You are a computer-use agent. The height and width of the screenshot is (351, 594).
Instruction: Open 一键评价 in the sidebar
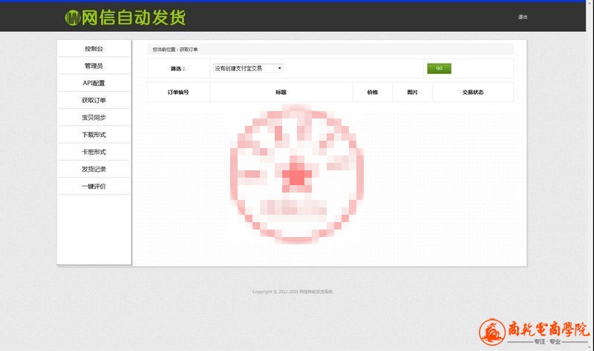coord(94,187)
